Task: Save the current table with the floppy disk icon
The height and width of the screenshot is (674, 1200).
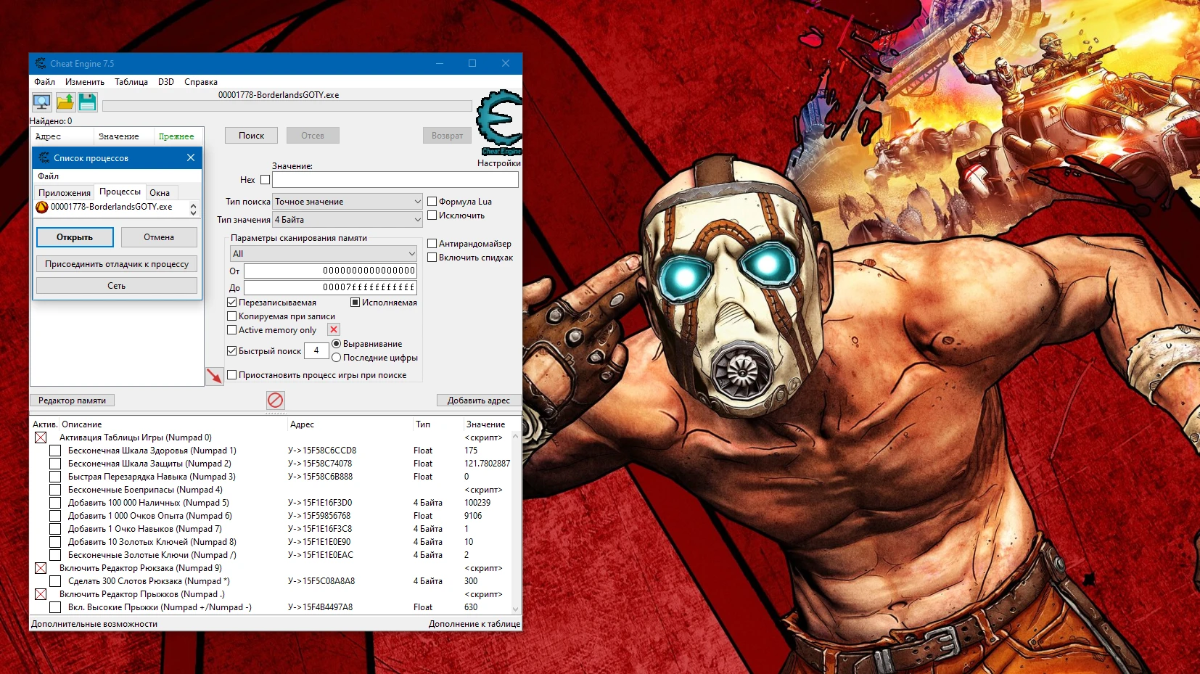Action: (x=86, y=102)
